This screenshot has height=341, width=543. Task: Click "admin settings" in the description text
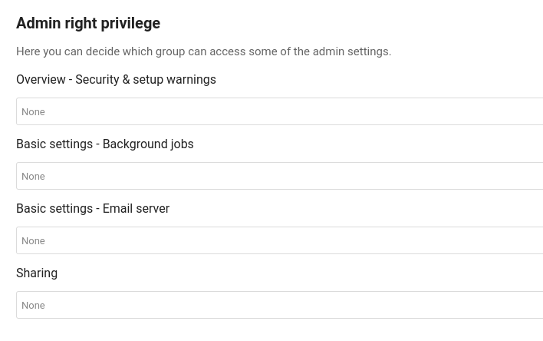click(x=352, y=51)
